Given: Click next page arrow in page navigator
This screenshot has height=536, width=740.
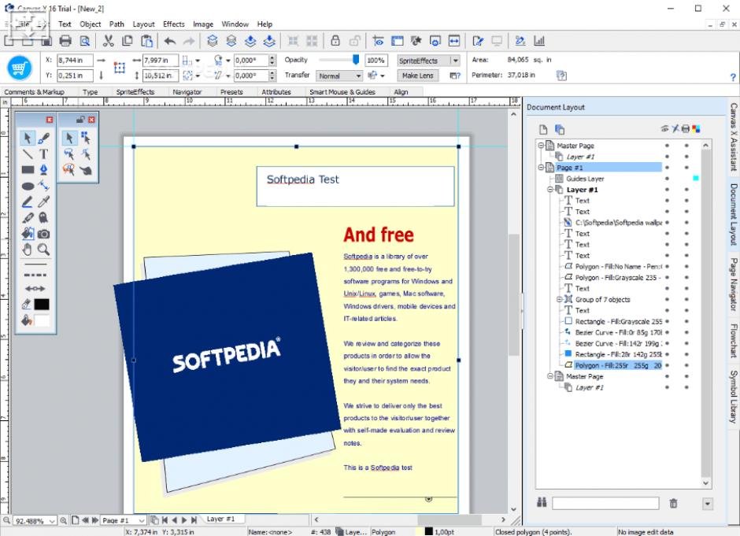Looking at the screenshot, I should click(184, 520).
